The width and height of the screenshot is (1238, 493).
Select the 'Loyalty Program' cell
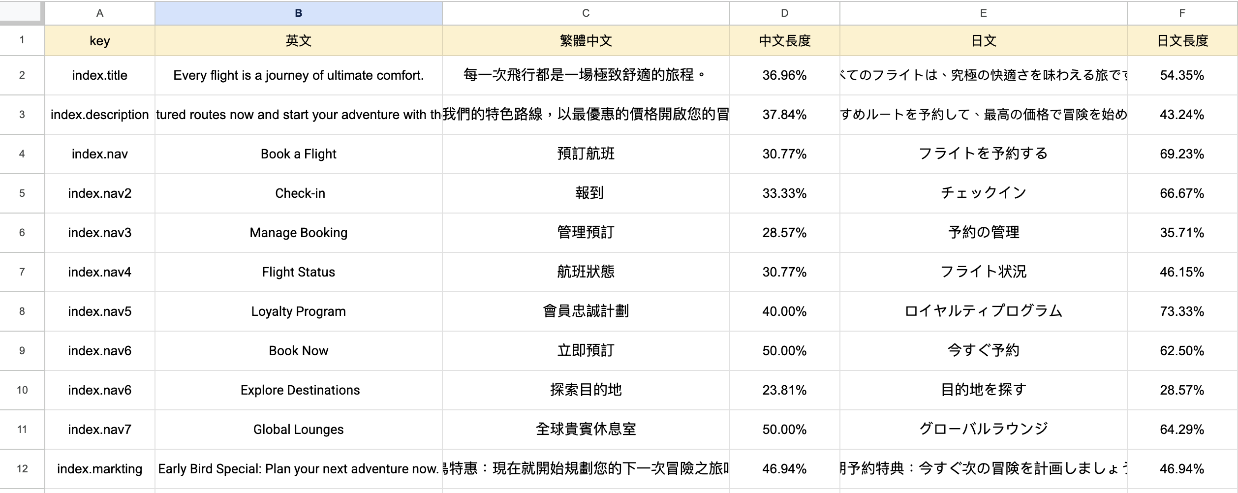click(298, 311)
